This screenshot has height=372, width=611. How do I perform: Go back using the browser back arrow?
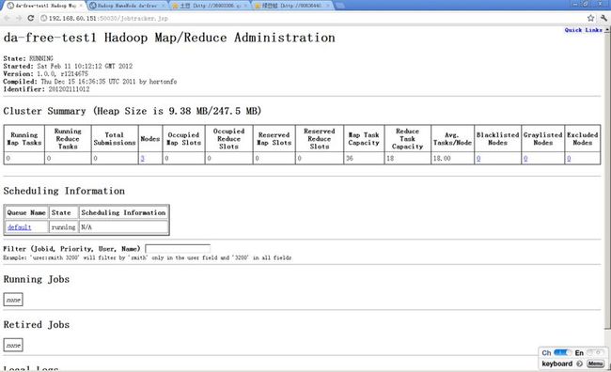(7, 18)
